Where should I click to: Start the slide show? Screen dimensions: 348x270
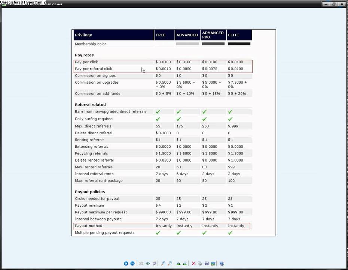pyautogui.click(x=154, y=264)
